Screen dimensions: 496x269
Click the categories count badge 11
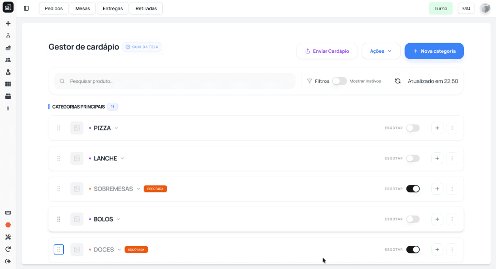click(x=112, y=107)
